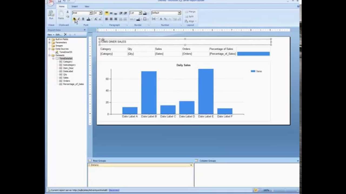Toggle Underline formatting in Font group
Screen dimensions: 346x194
(x=83, y=19)
